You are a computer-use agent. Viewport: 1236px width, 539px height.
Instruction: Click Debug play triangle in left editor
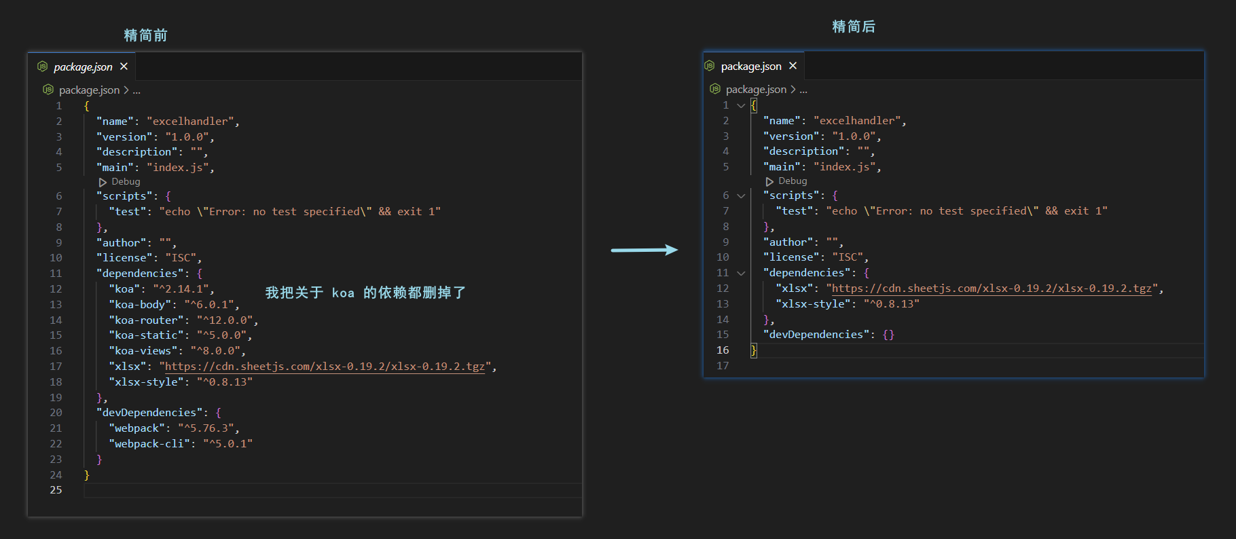[x=103, y=182]
